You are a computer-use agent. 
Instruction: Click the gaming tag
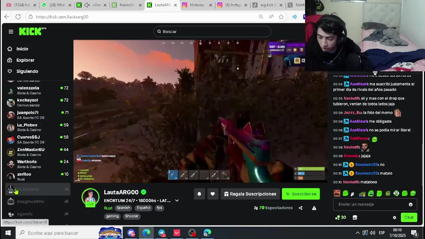pyautogui.click(x=112, y=216)
